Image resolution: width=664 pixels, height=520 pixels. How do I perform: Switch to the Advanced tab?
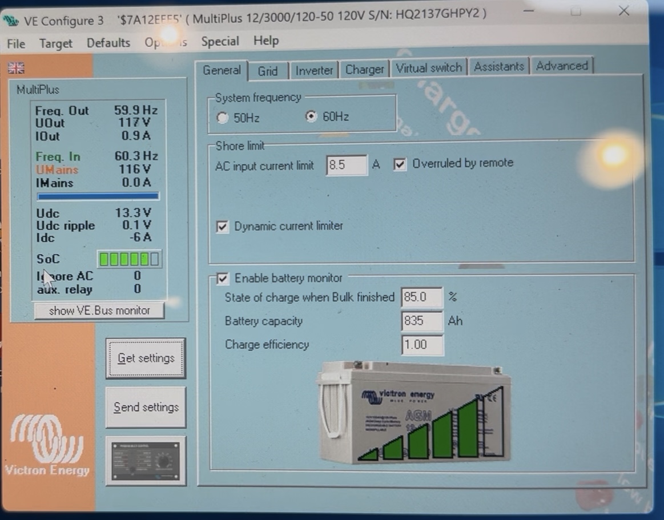click(x=562, y=66)
